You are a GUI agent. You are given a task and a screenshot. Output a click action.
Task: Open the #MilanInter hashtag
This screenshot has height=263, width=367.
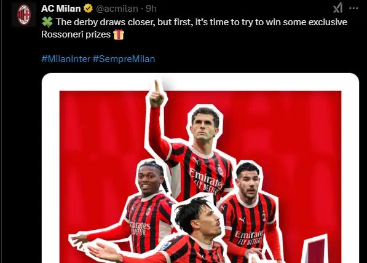66,59
